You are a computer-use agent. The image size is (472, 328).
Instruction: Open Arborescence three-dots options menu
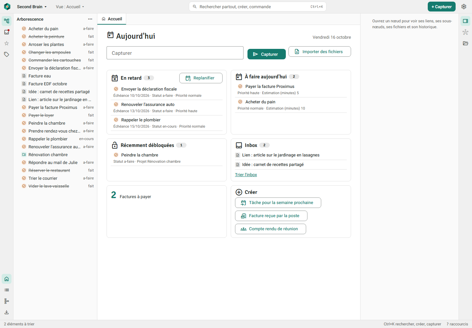pyautogui.click(x=90, y=19)
